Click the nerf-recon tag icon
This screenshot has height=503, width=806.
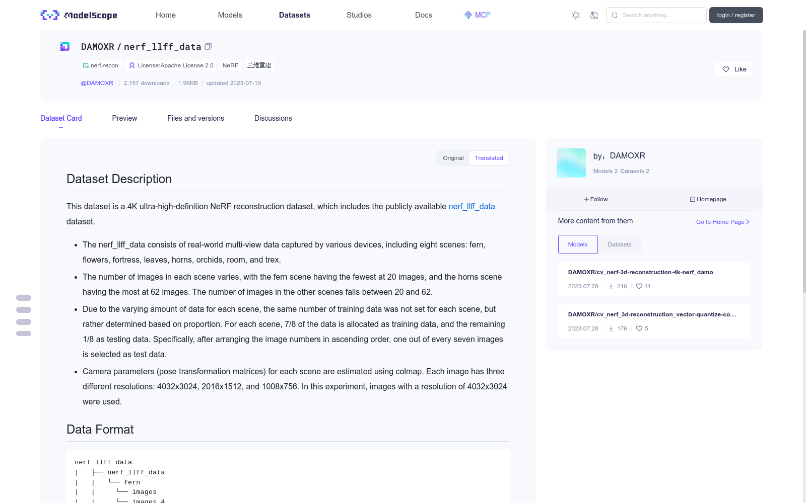point(86,65)
